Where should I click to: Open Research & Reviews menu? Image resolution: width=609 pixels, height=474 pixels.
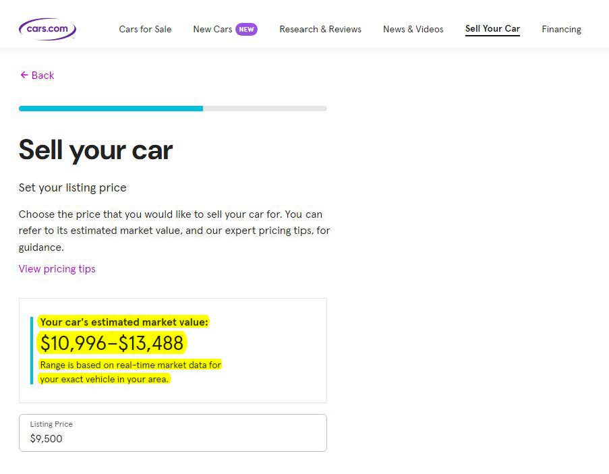[320, 29]
